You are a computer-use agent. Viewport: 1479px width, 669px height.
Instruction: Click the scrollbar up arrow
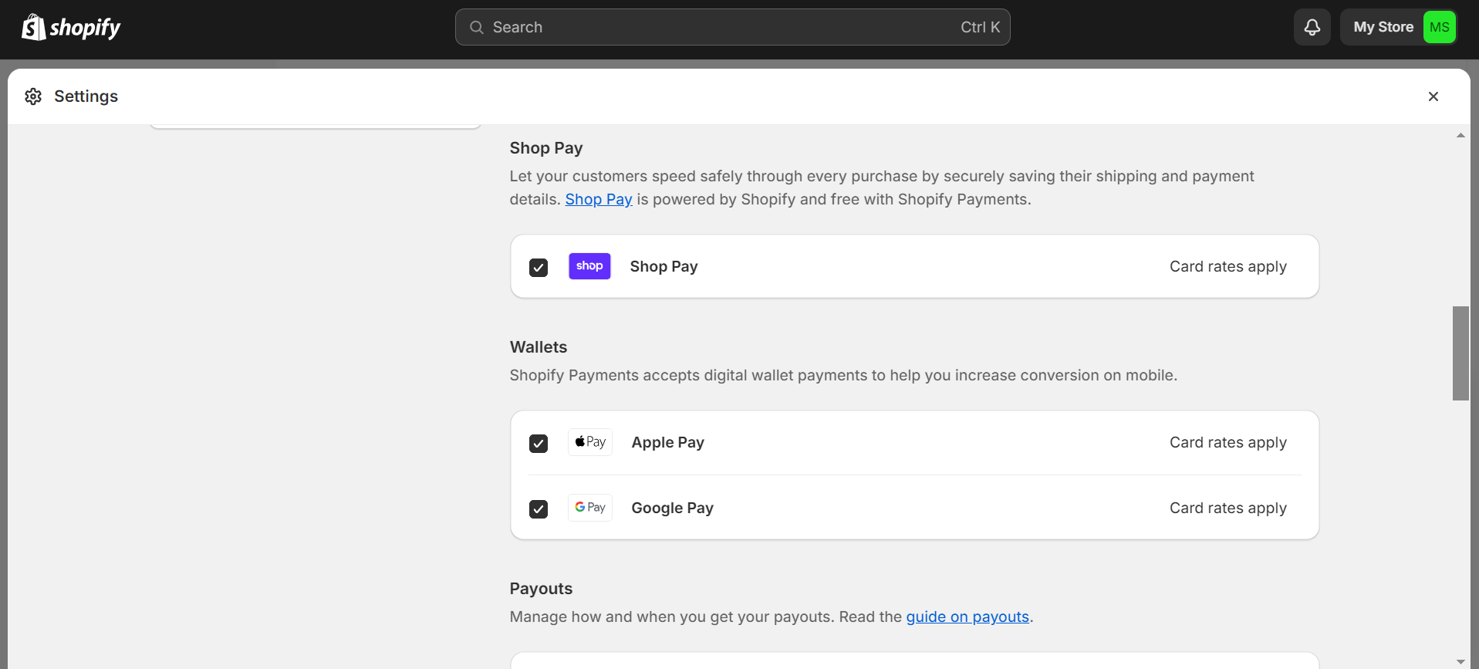tap(1460, 135)
